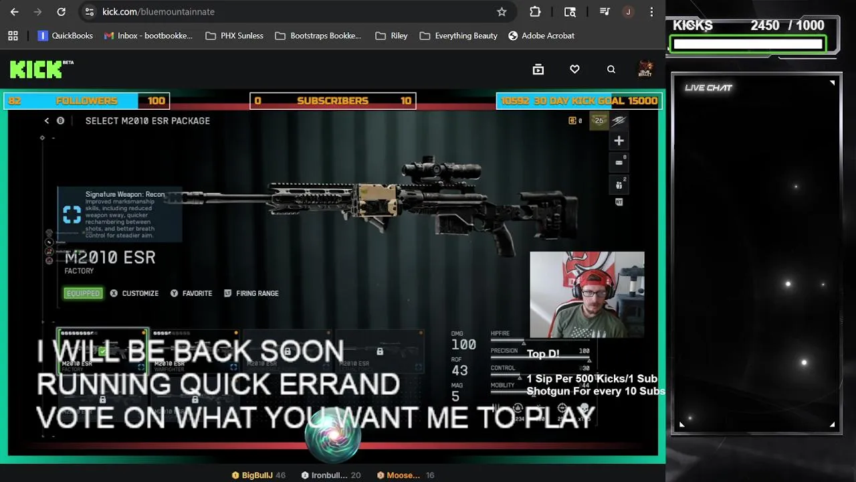
Task: Click the Ironbull leaderboard entry
Action: click(330, 475)
